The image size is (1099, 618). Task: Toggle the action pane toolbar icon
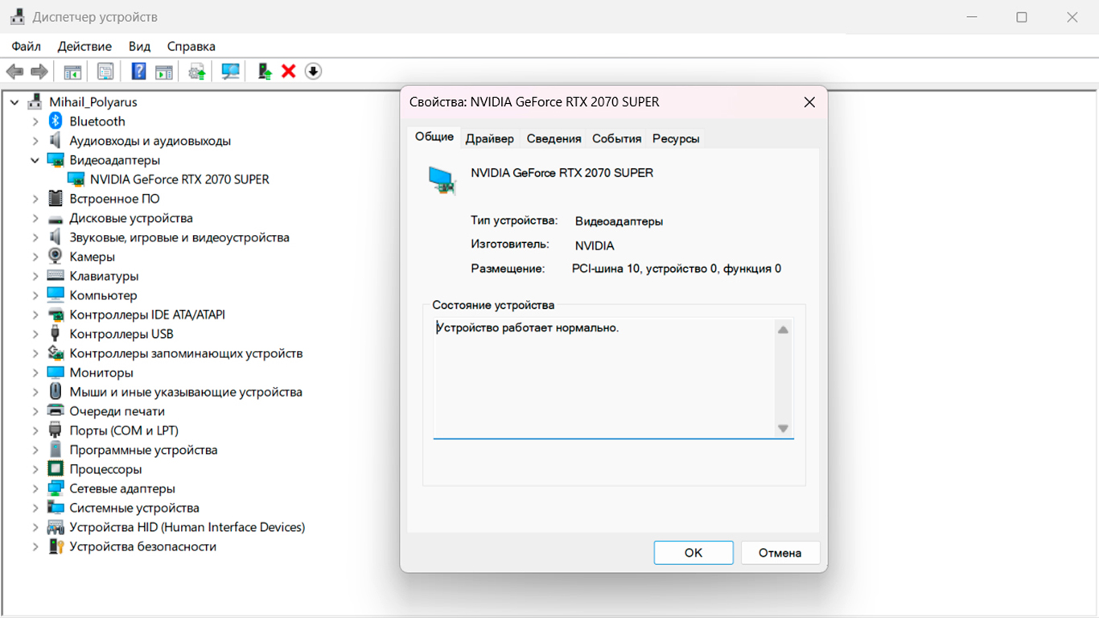coord(164,72)
